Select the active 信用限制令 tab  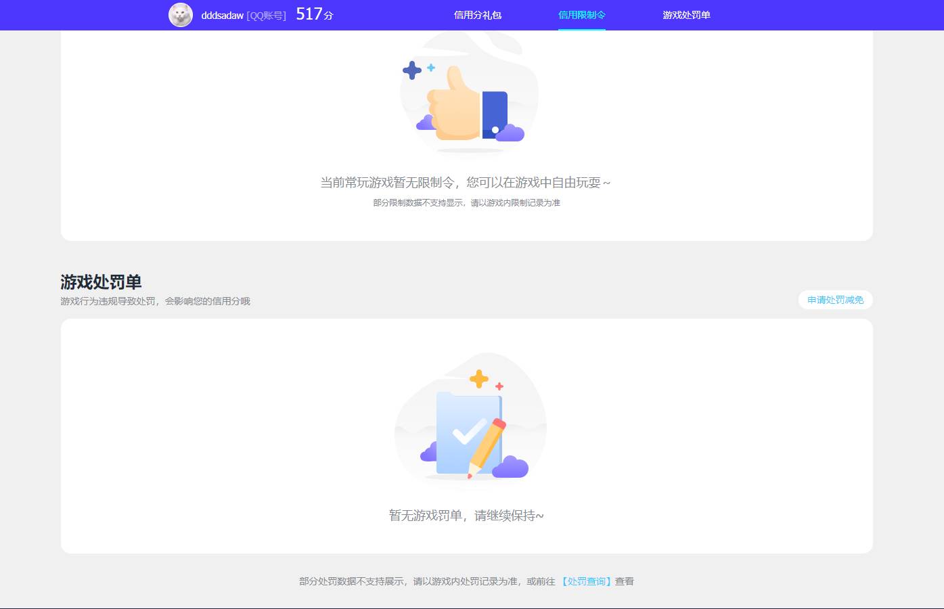click(x=582, y=15)
